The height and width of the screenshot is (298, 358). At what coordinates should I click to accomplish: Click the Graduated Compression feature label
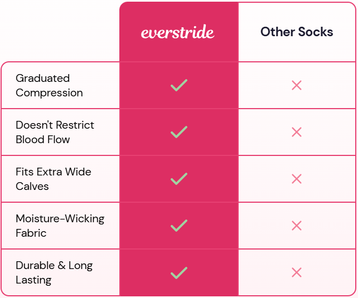[49, 85]
